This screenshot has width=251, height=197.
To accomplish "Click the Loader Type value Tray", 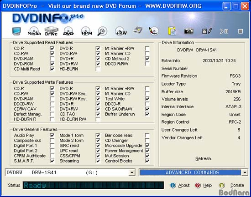I will [236, 84].
